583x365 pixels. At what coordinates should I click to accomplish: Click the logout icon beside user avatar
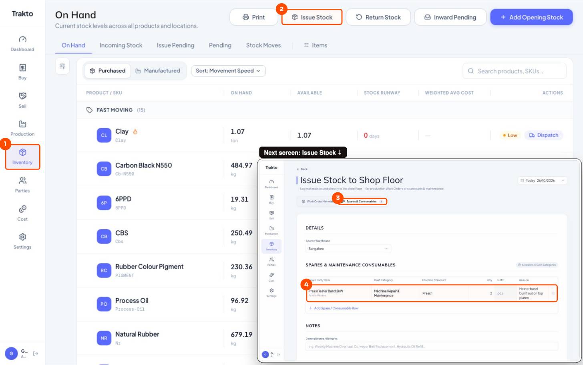pyautogui.click(x=36, y=353)
